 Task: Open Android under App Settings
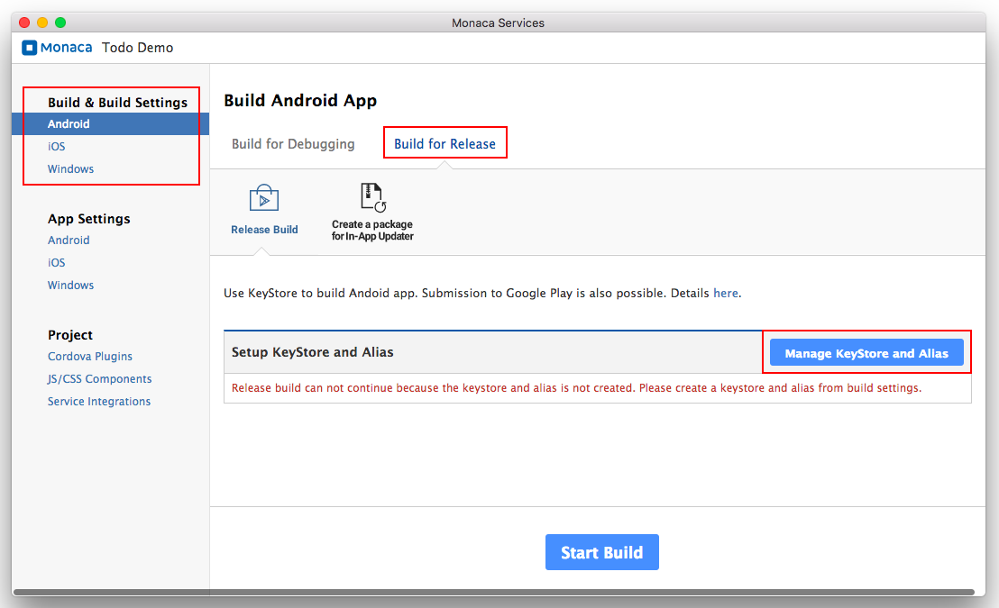(x=69, y=240)
